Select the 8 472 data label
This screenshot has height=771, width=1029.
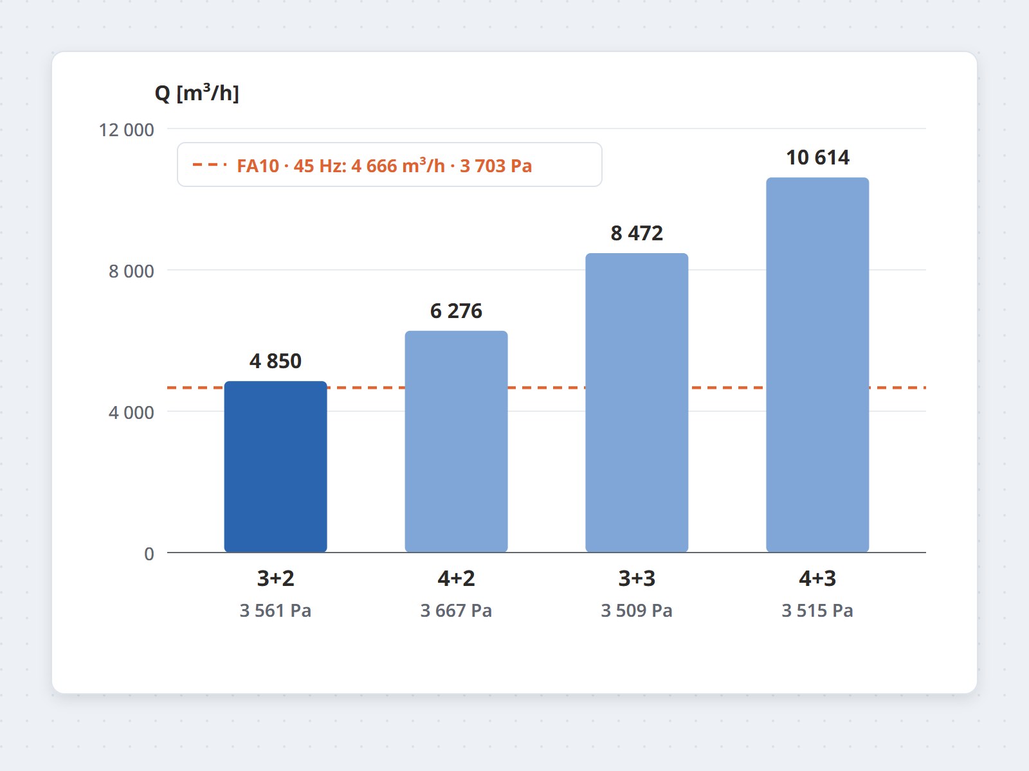[x=637, y=233]
